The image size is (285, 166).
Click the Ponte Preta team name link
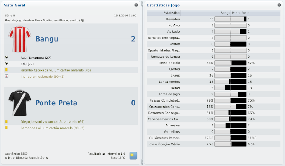tap(56, 103)
